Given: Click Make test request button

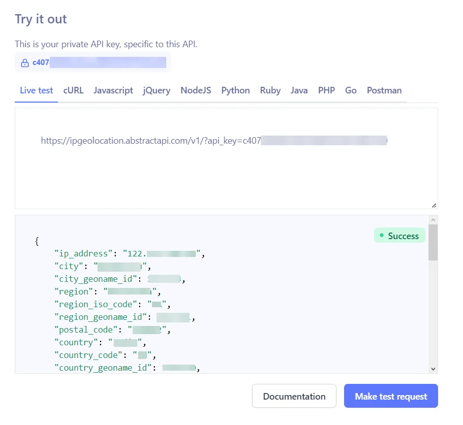Looking at the screenshot, I should click(x=391, y=396).
